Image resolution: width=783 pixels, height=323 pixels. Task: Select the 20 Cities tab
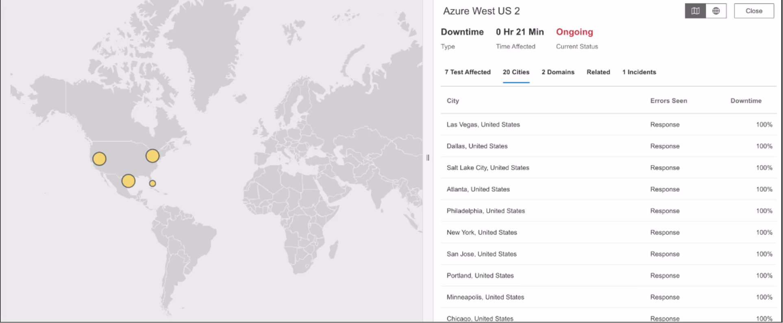point(516,72)
